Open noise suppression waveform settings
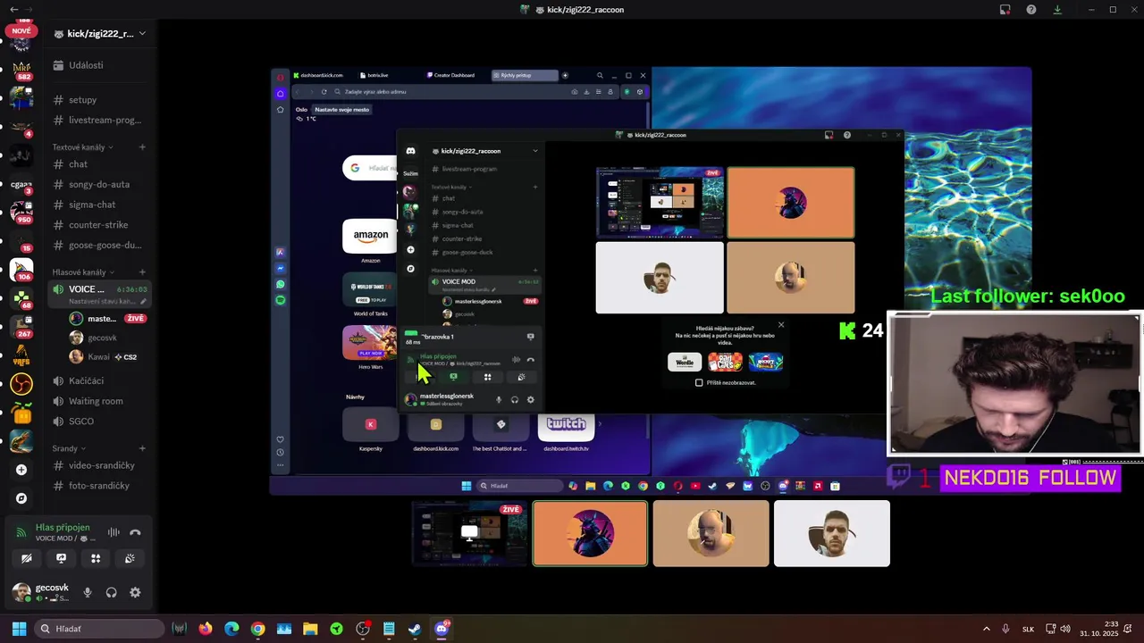This screenshot has width=1144, height=643. [114, 532]
